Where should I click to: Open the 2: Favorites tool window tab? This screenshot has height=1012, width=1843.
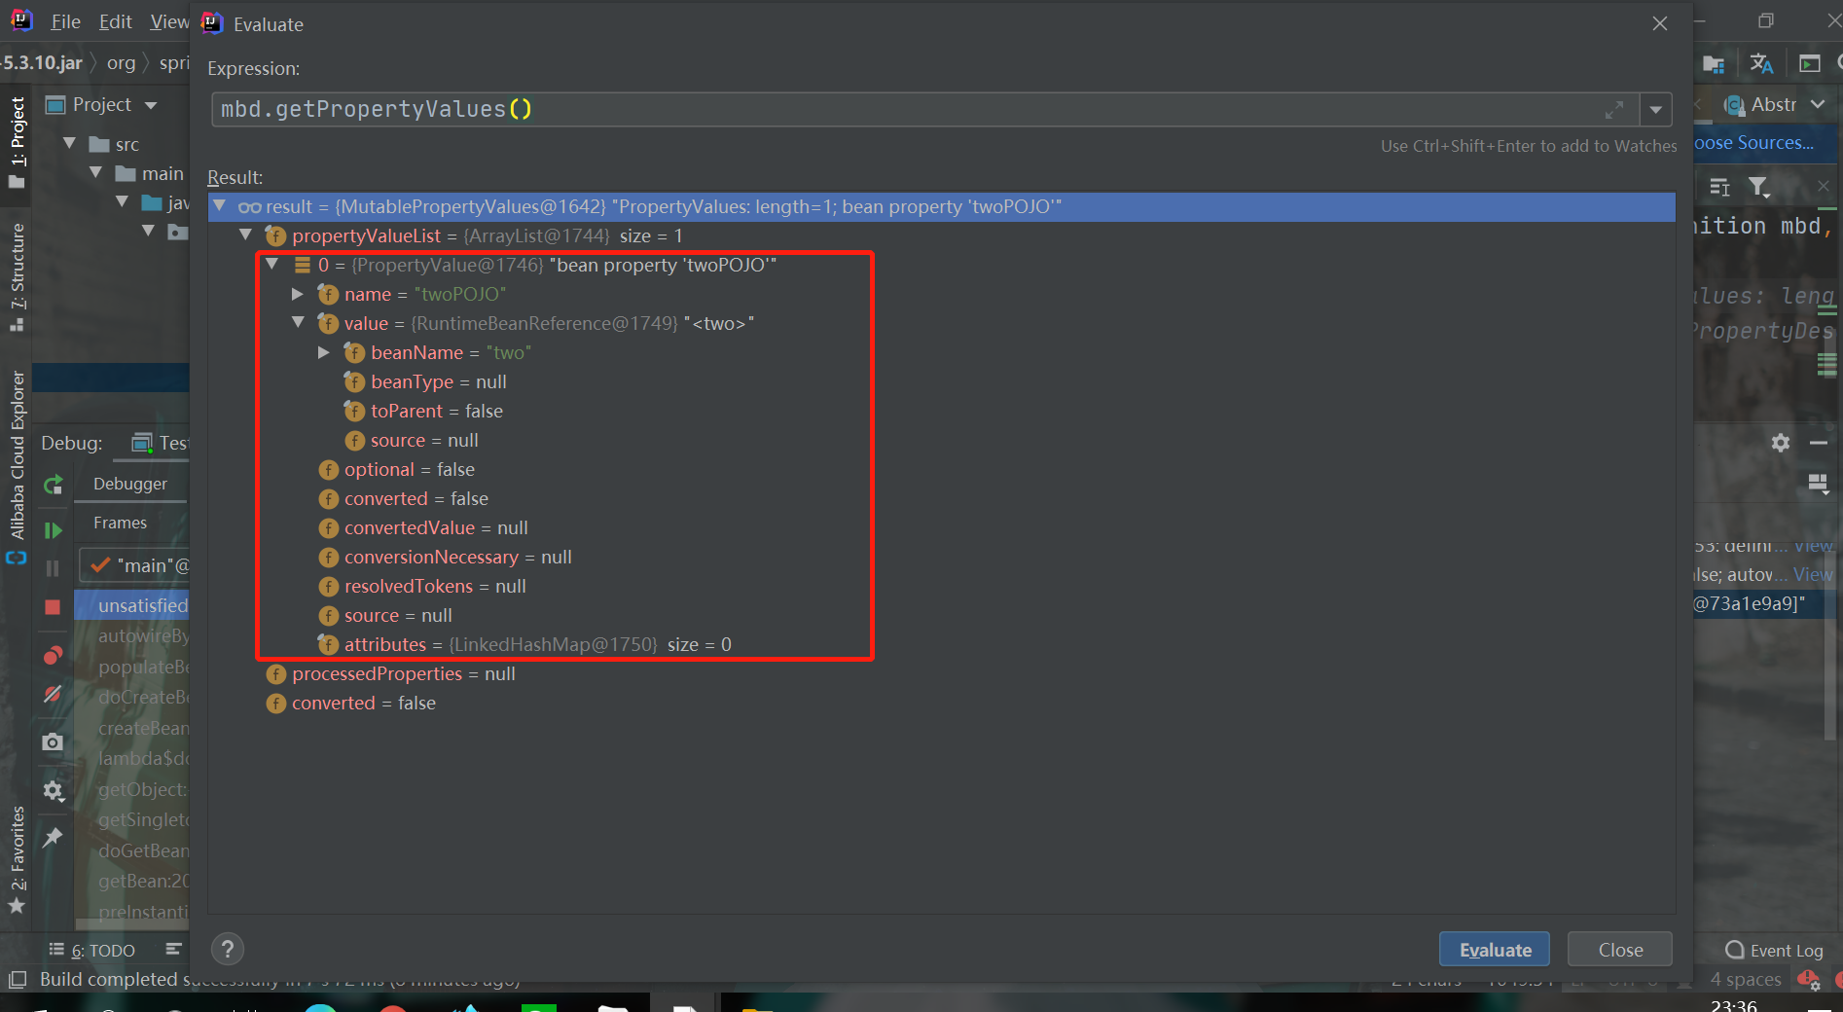click(17, 859)
